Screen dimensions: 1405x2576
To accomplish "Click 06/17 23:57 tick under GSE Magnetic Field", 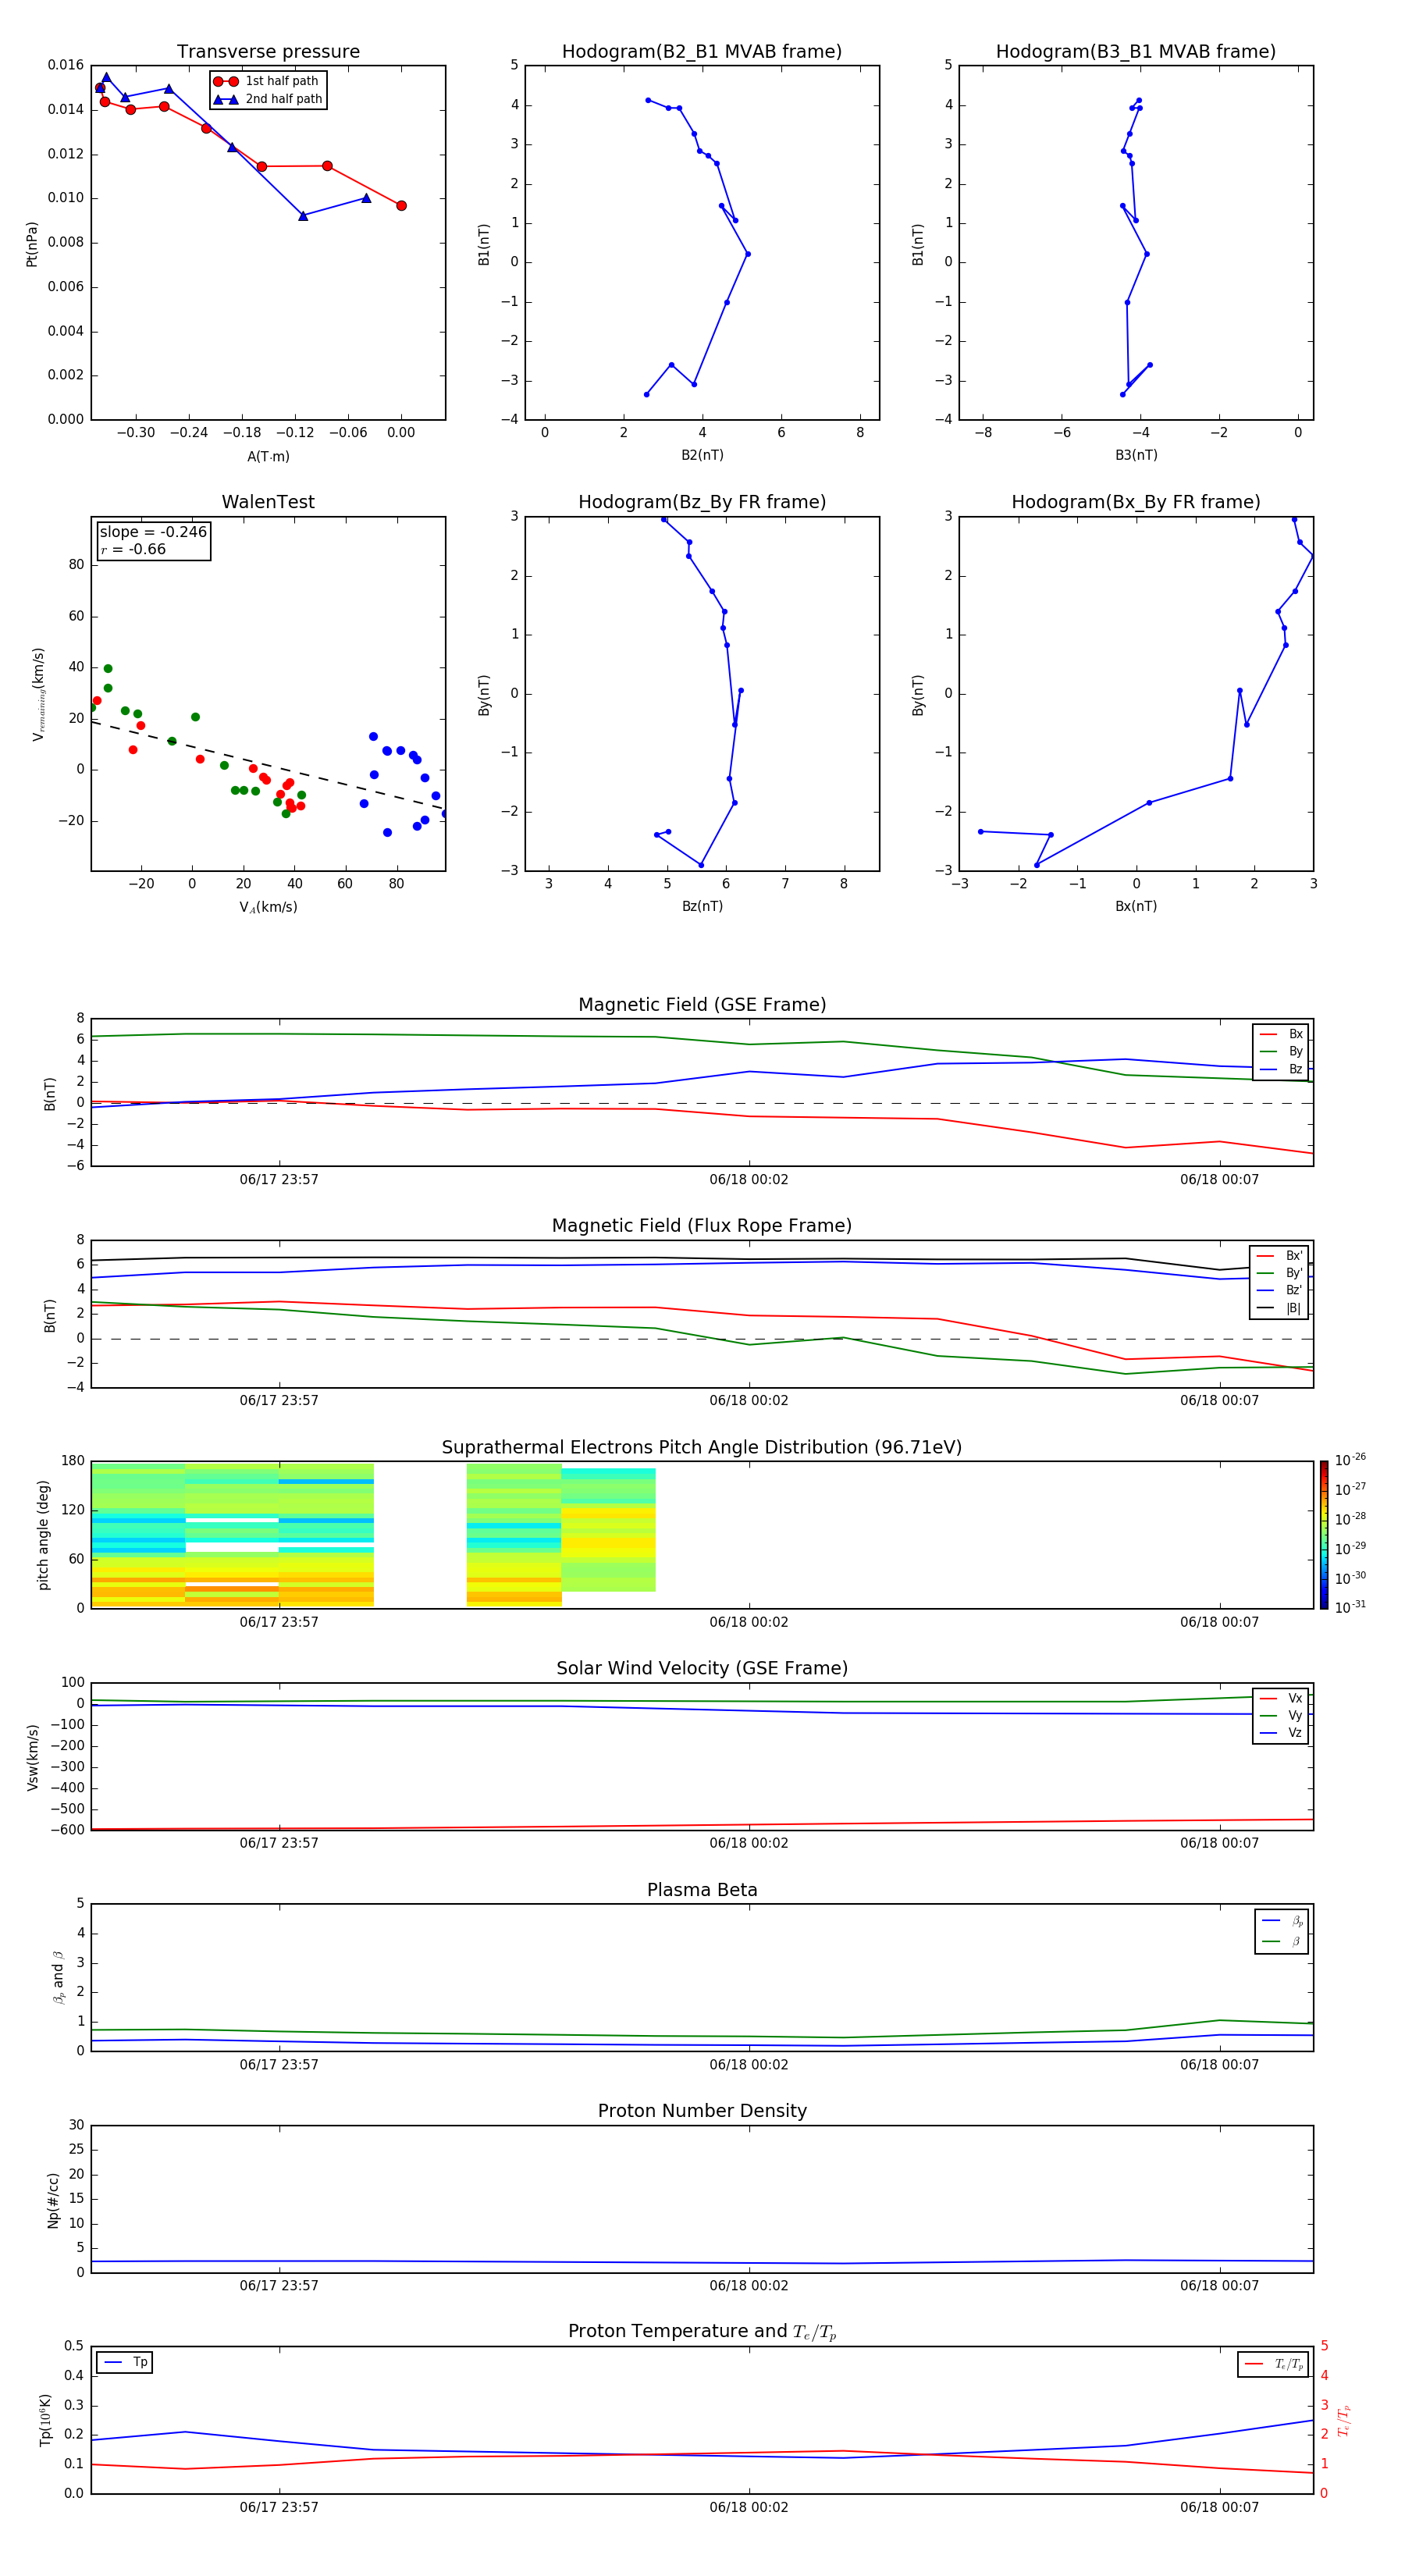I will click(279, 1179).
